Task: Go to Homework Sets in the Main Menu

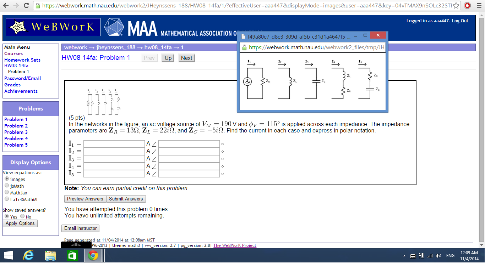Action: coord(22,60)
